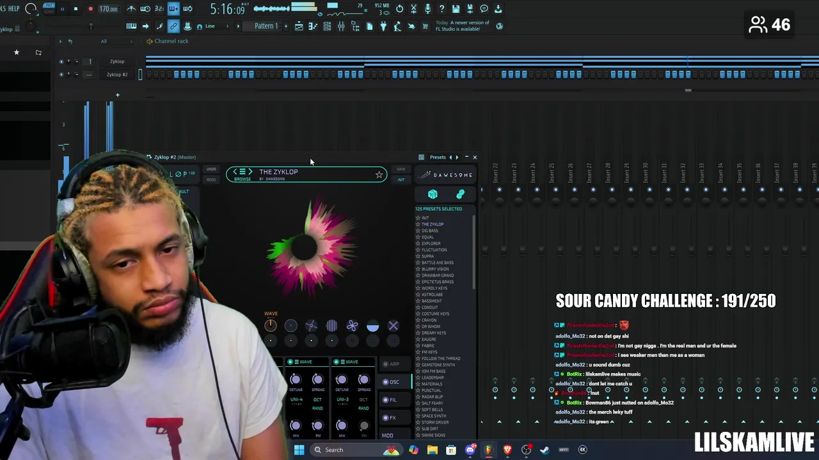Select the flower-shaped modifier icon
819x460 pixels.
point(352,326)
